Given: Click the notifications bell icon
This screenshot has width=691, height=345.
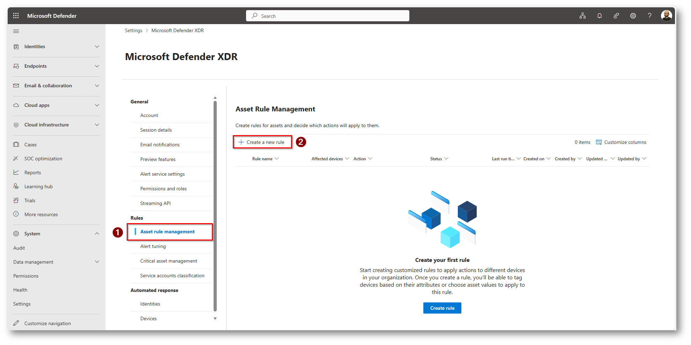Looking at the screenshot, I should pyautogui.click(x=599, y=16).
